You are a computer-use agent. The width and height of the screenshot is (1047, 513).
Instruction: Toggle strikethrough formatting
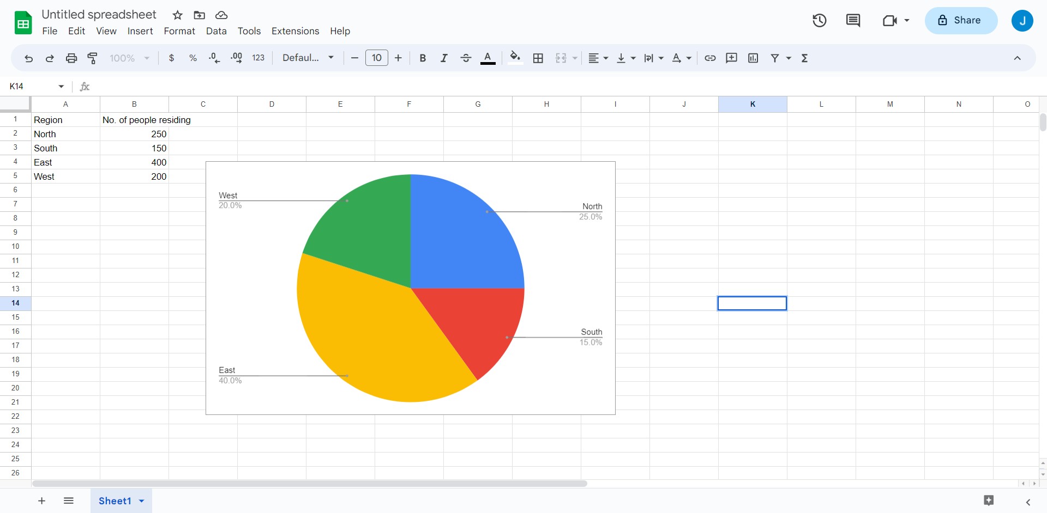(466, 58)
